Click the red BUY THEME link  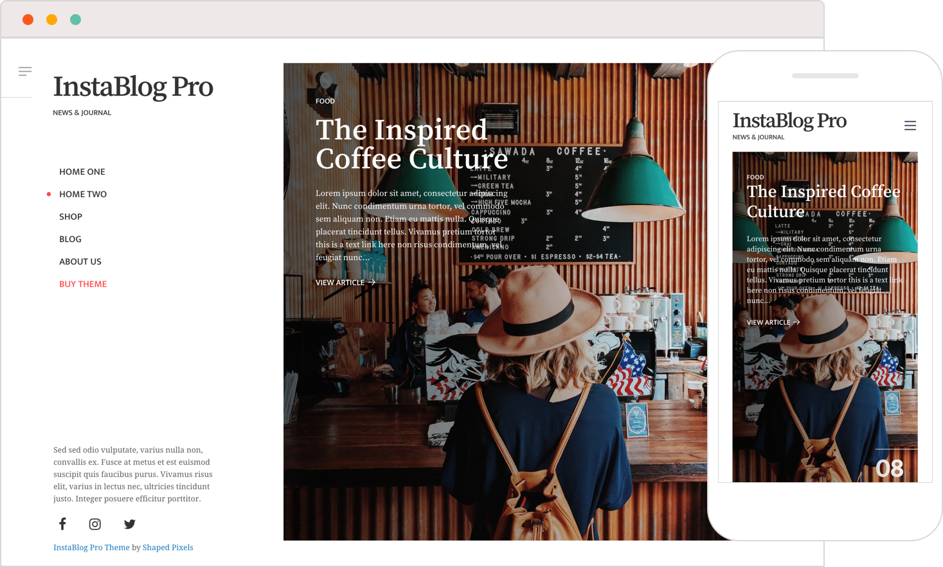83,284
